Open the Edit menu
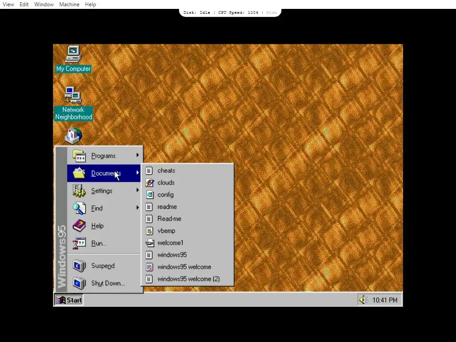This screenshot has height=342, width=456. pyautogui.click(x=24, y=4)
